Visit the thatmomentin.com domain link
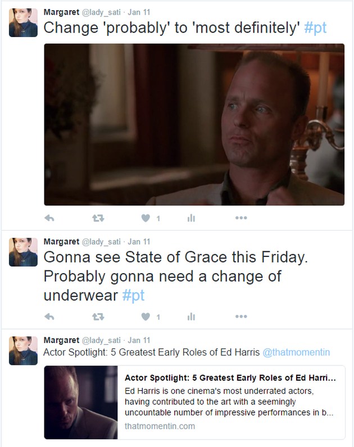Viewport: 354px width, 447px height. tap(160, 426)
